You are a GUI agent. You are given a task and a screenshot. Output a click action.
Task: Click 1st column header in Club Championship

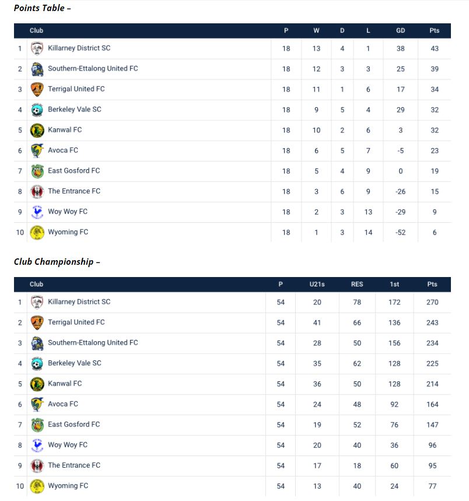pyautogui.click(x=394, y=284)
